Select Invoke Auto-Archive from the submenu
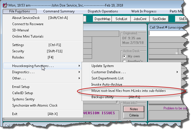 (x=107, y=85)
